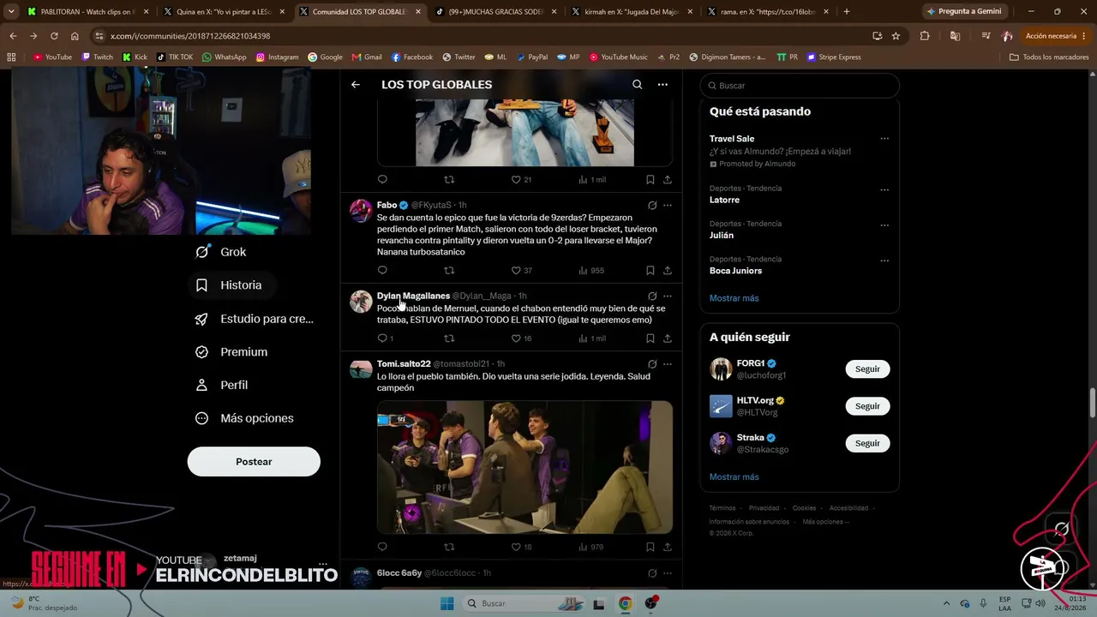Click the Postear button

254,462
